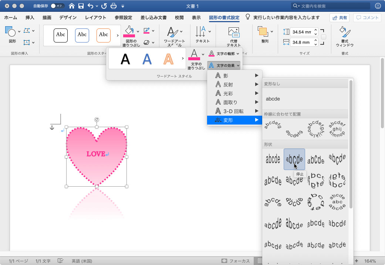Click the Focus (フォーカス) mode icon

(x=224, y=261)
